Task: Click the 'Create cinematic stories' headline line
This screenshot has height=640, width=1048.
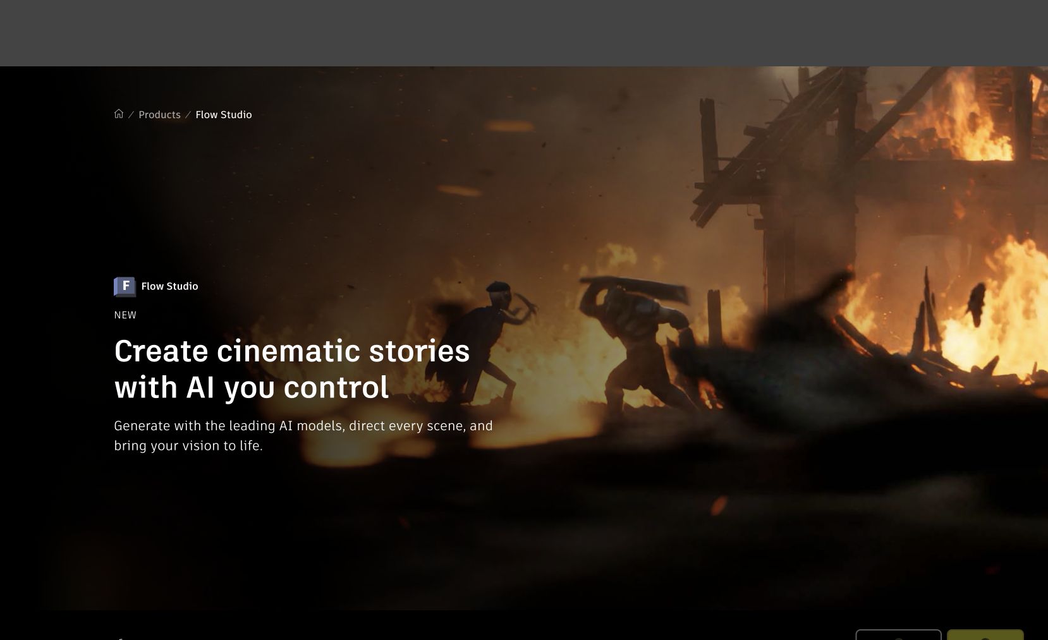Action: [x=291, y=351]
